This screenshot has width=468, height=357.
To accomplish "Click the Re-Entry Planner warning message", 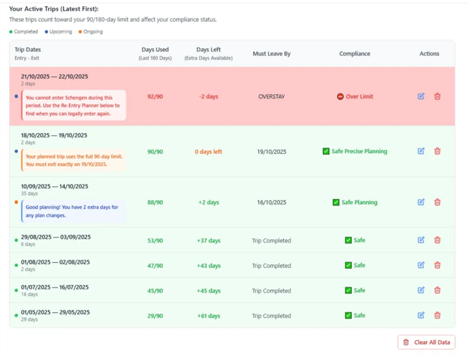I will [73, 106].
